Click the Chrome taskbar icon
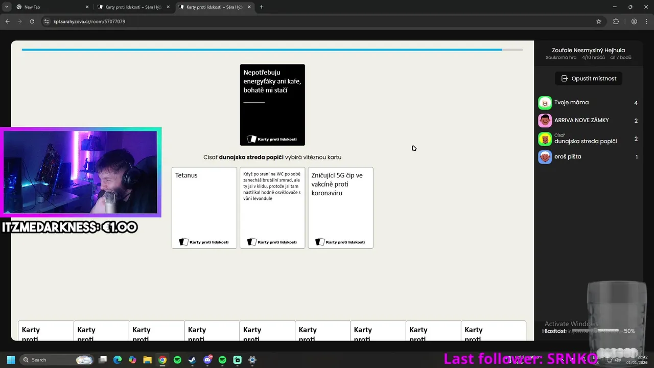The width and height of the screenshot is (654, 368). click(162, 360)
